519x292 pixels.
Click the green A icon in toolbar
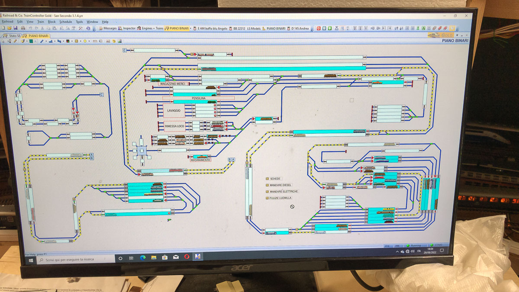[423, 29]
